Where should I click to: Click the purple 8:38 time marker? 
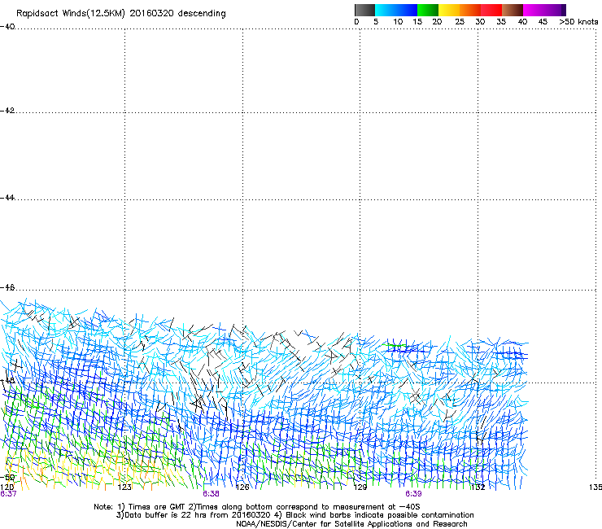point(212,494)
